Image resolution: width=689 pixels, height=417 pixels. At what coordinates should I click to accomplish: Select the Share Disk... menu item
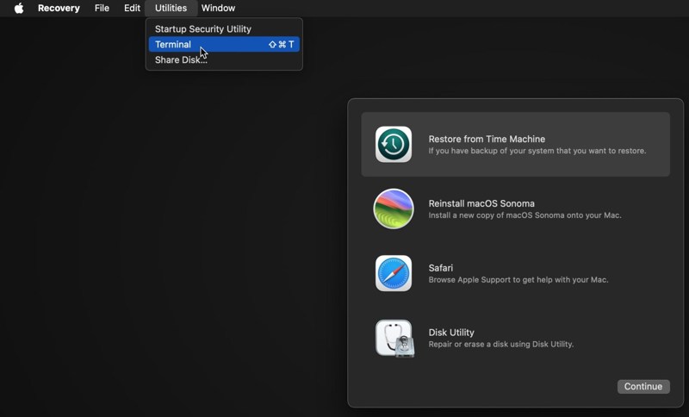(x=181, y=60)
